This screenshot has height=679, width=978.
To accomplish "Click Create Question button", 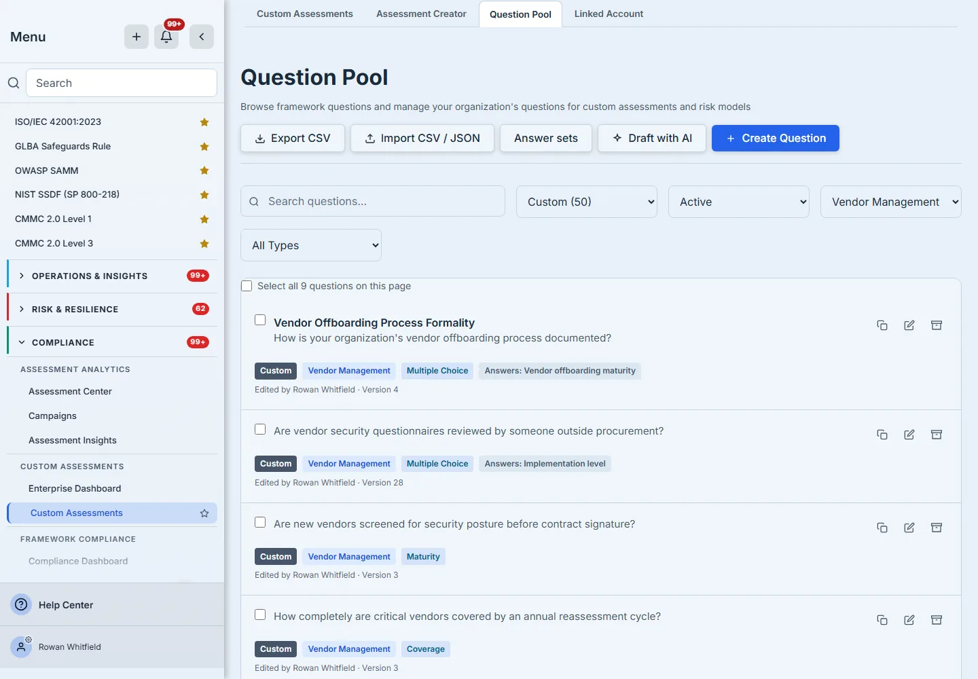I will [776, 138].
